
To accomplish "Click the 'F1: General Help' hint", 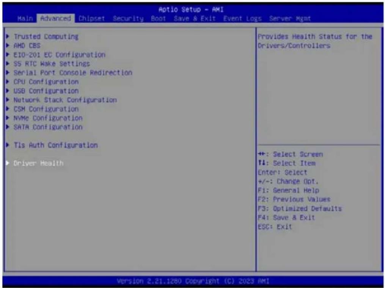I will [x=289, y=191].
